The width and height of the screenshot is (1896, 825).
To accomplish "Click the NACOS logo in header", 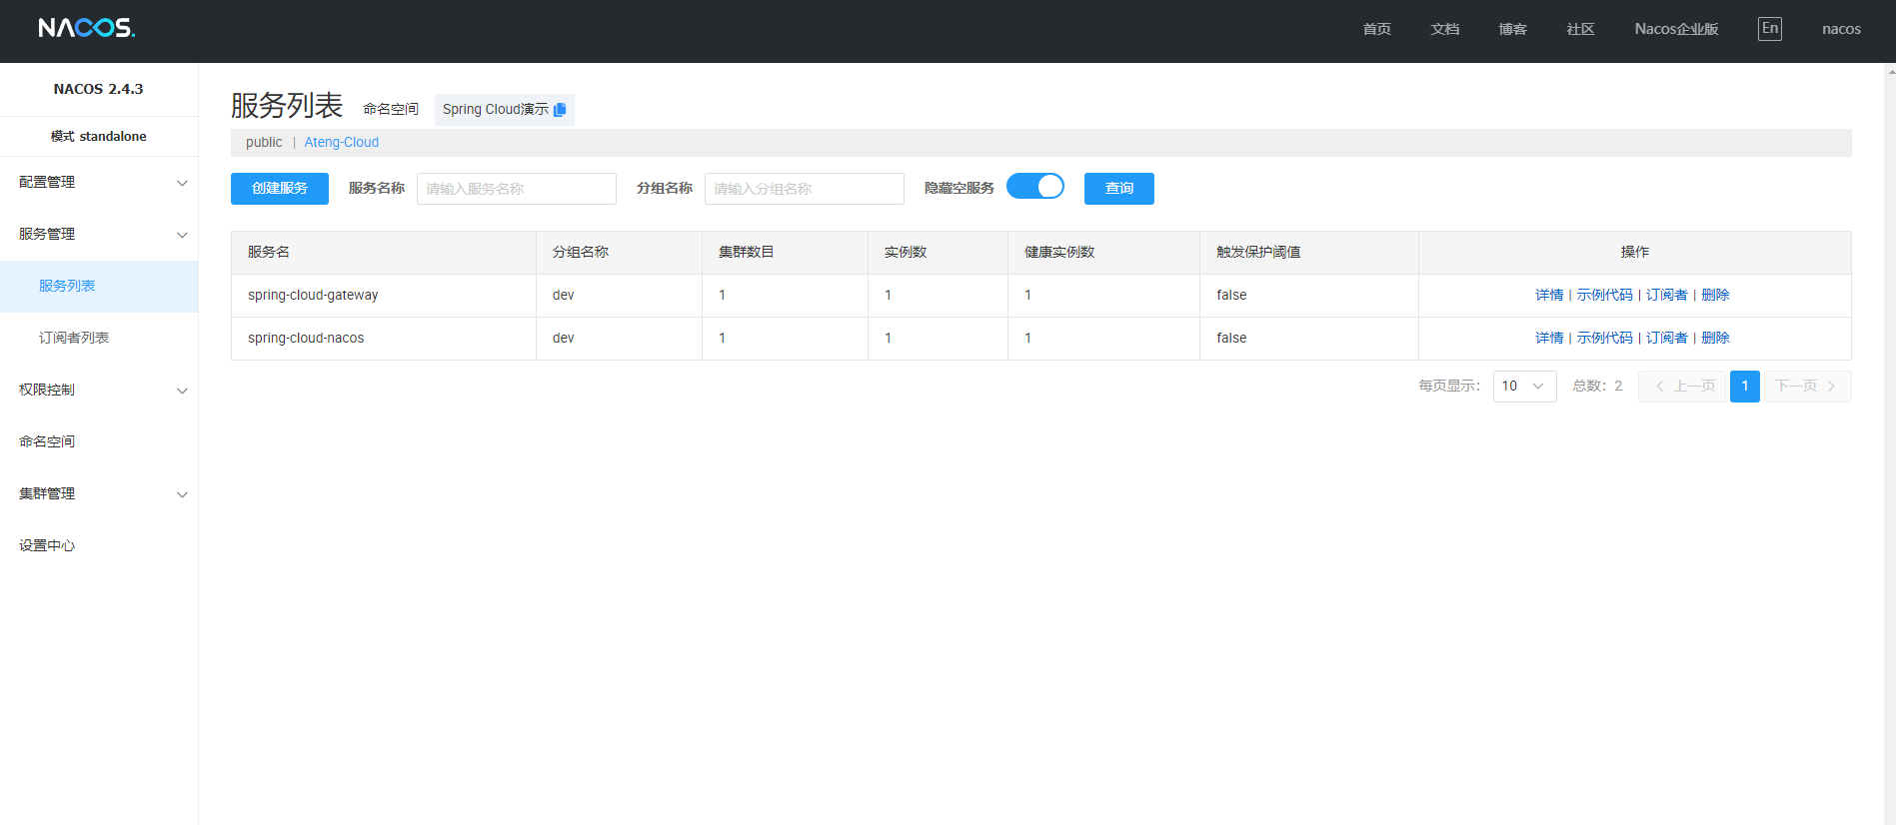I will coord(87,28).
